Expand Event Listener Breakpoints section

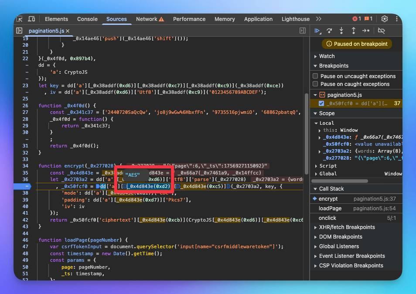tap(315, 256)
